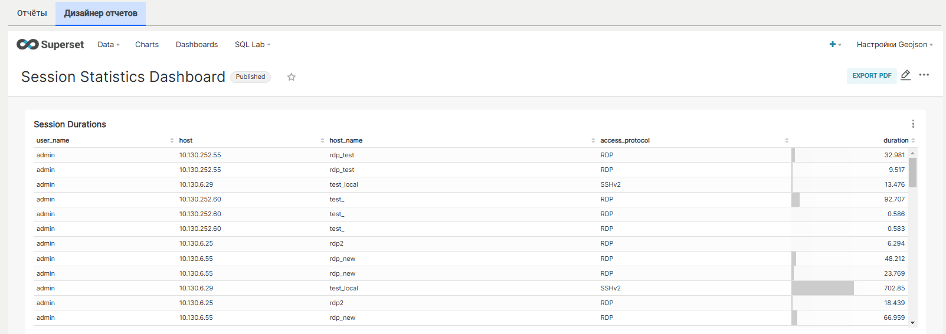This screenshot has width=946, height=334.
Task: Sort by user_name column arrows
Action: tap(172, 140)
